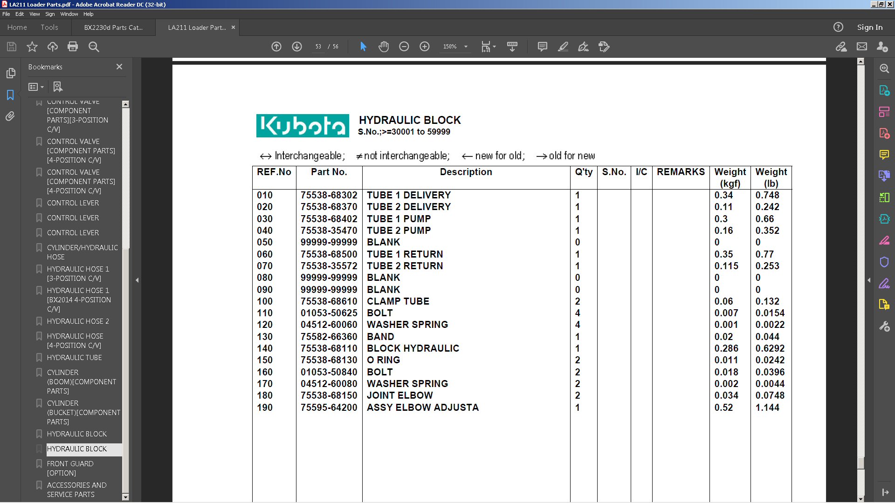Open the Attachments paperclip panel

click(10, 116)
